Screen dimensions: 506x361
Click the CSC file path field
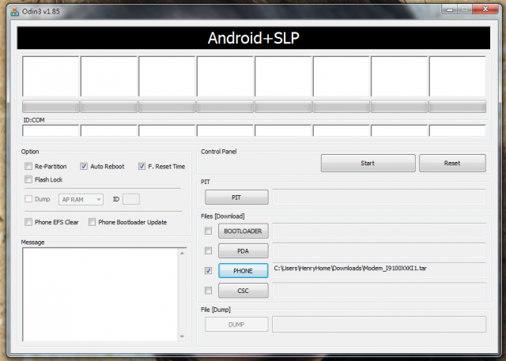(379, 291)
